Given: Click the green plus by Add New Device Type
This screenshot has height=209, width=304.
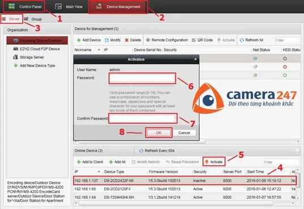Looking at the screenshot, I should [15, 66].
